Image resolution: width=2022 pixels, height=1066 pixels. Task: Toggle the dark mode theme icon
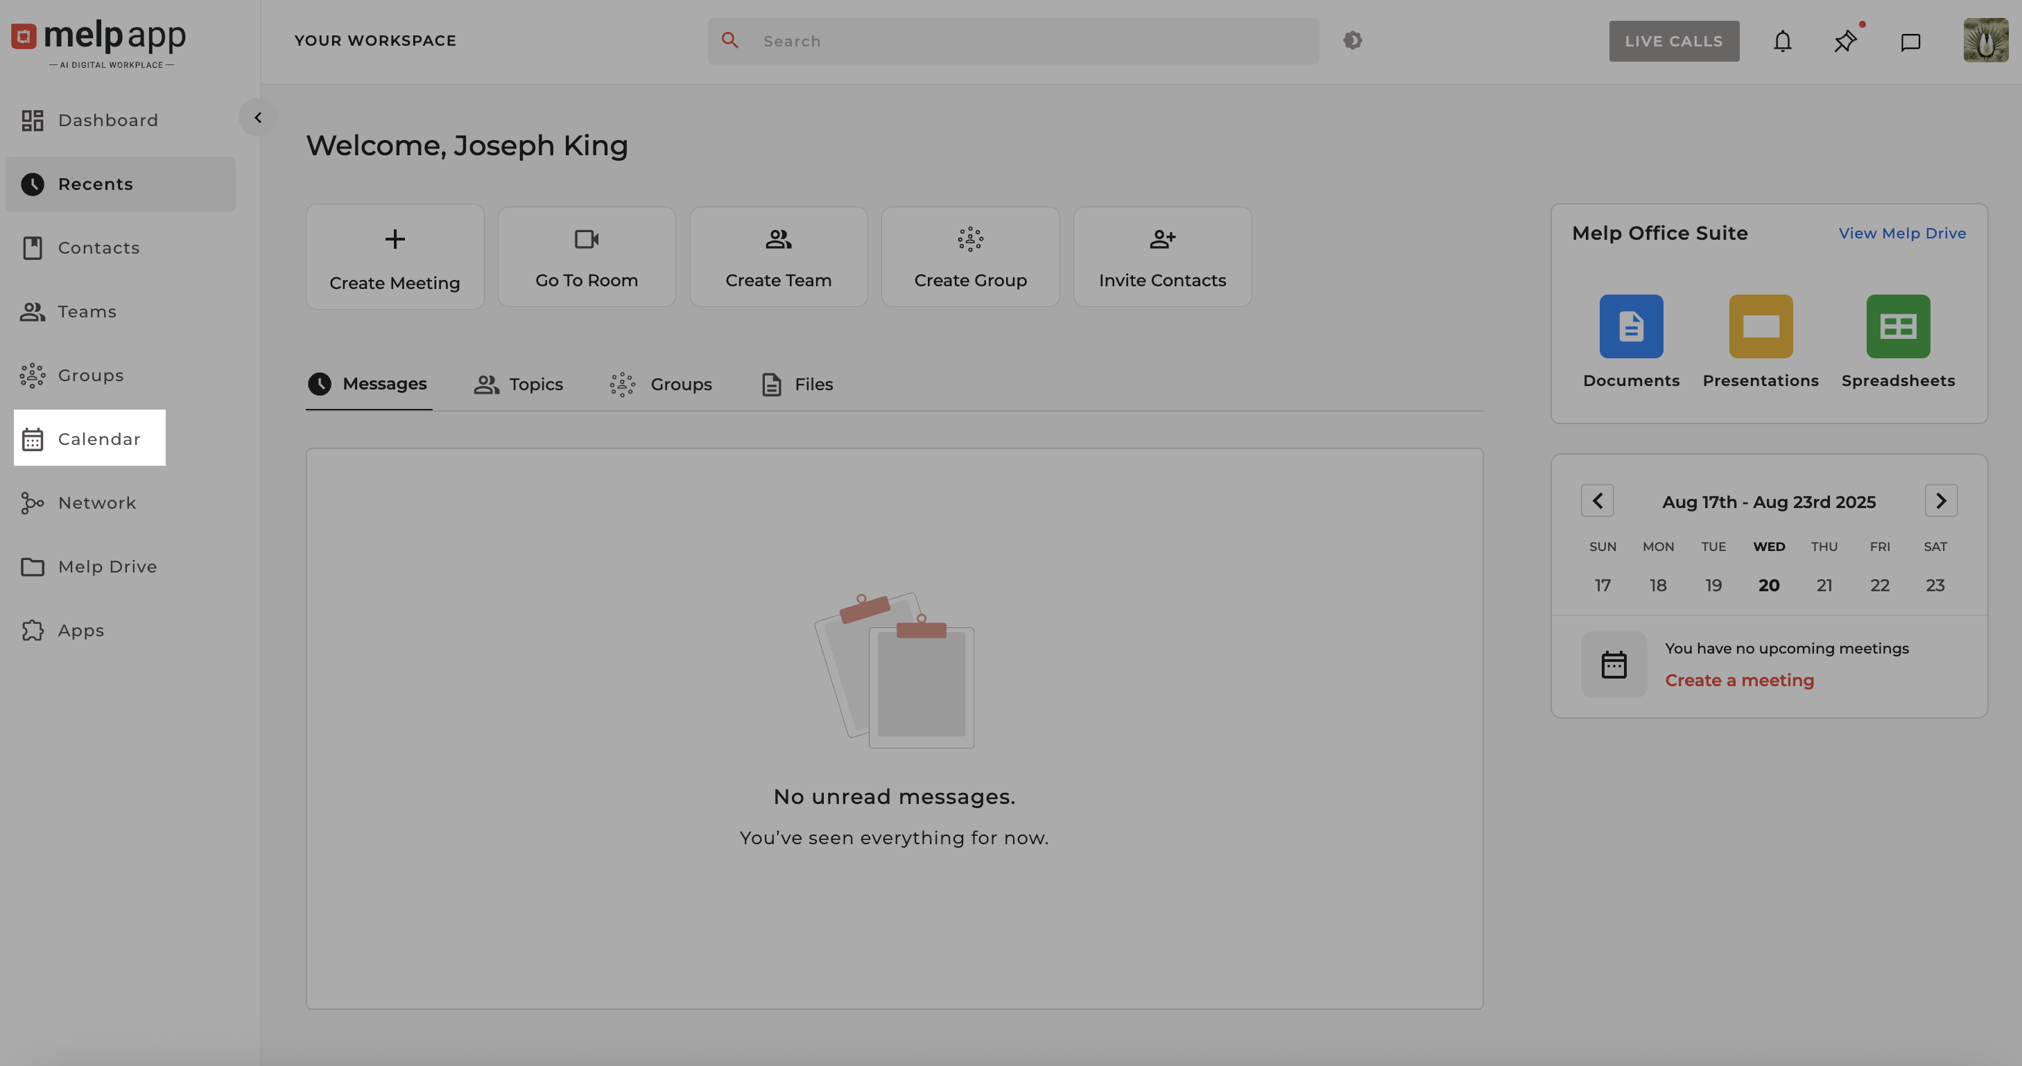pos(1352,40)
